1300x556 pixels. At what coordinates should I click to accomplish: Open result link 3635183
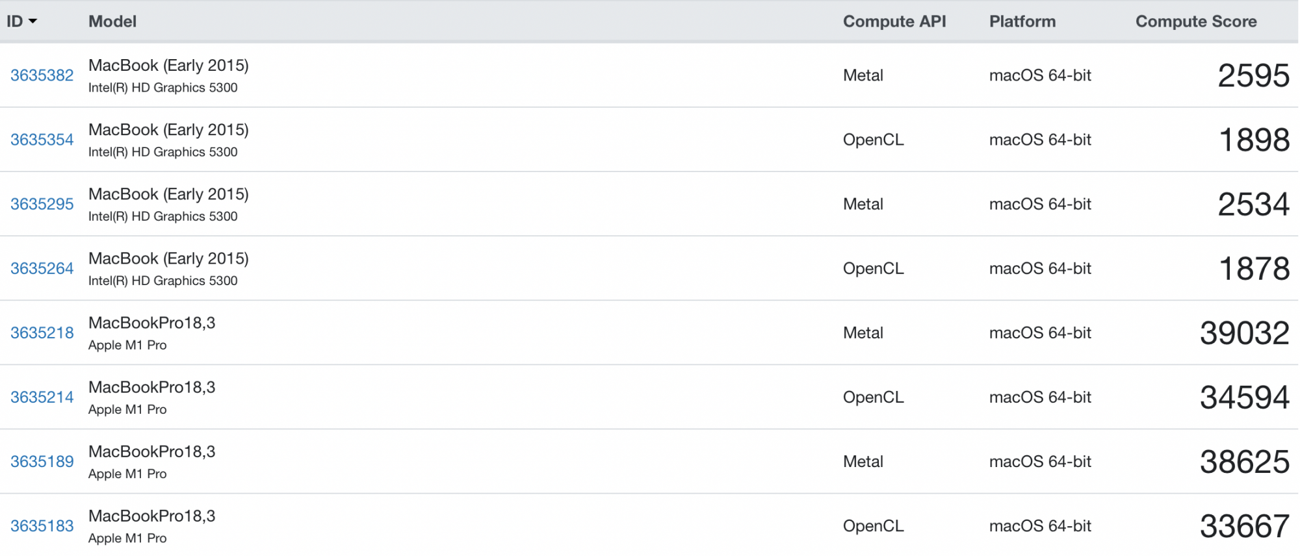pyautogui.click(x=42, y=525)
